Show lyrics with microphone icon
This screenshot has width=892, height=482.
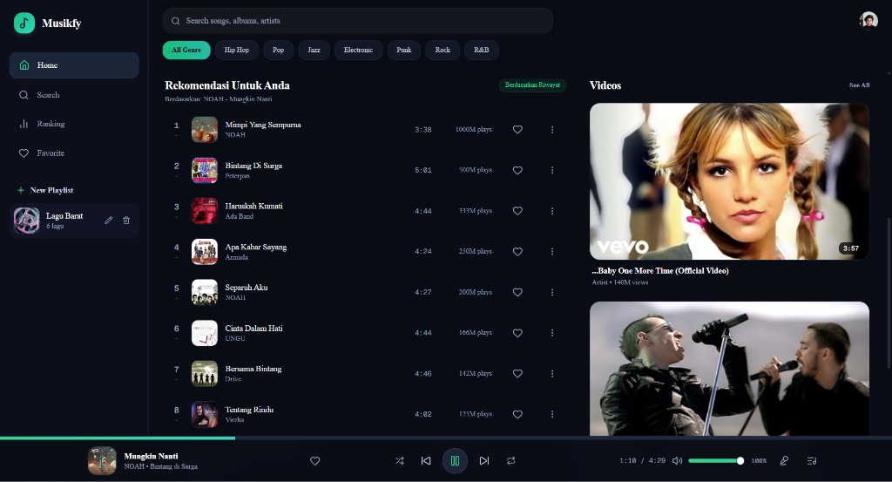click(784, 461)
